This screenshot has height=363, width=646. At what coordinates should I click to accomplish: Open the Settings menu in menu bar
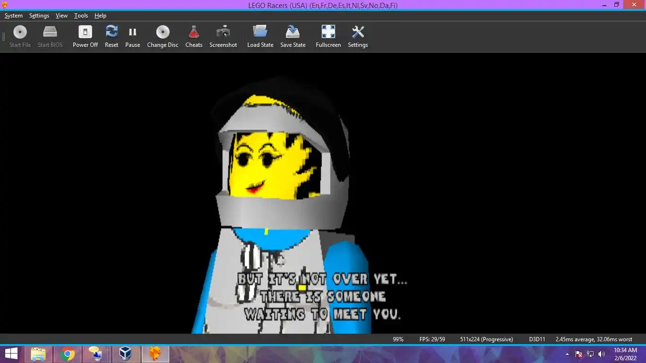coord(39,16)
